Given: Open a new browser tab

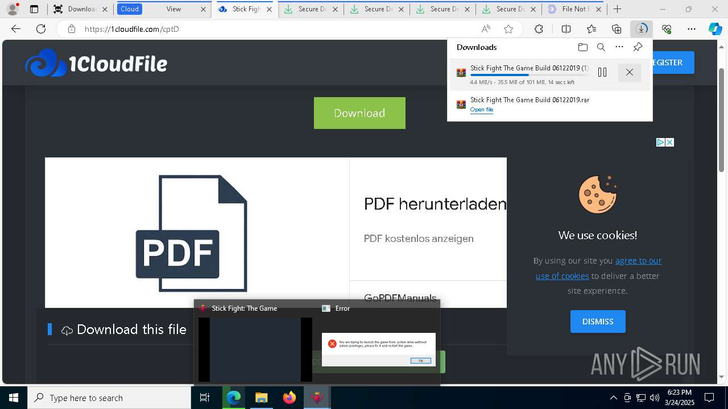Looking at the screenshot, I should click(617, 9).
